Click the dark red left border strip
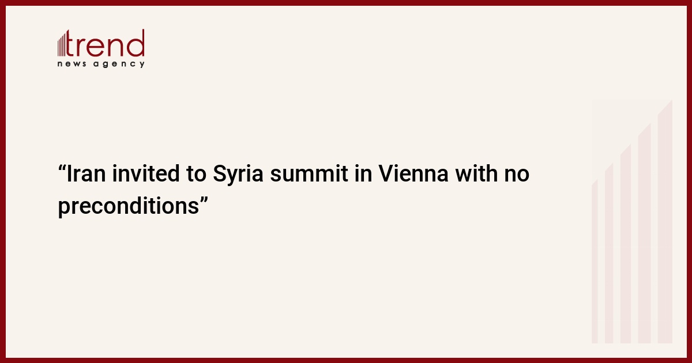Image resolution: width=692 pixels, height=363 pixels. point(3,181)
